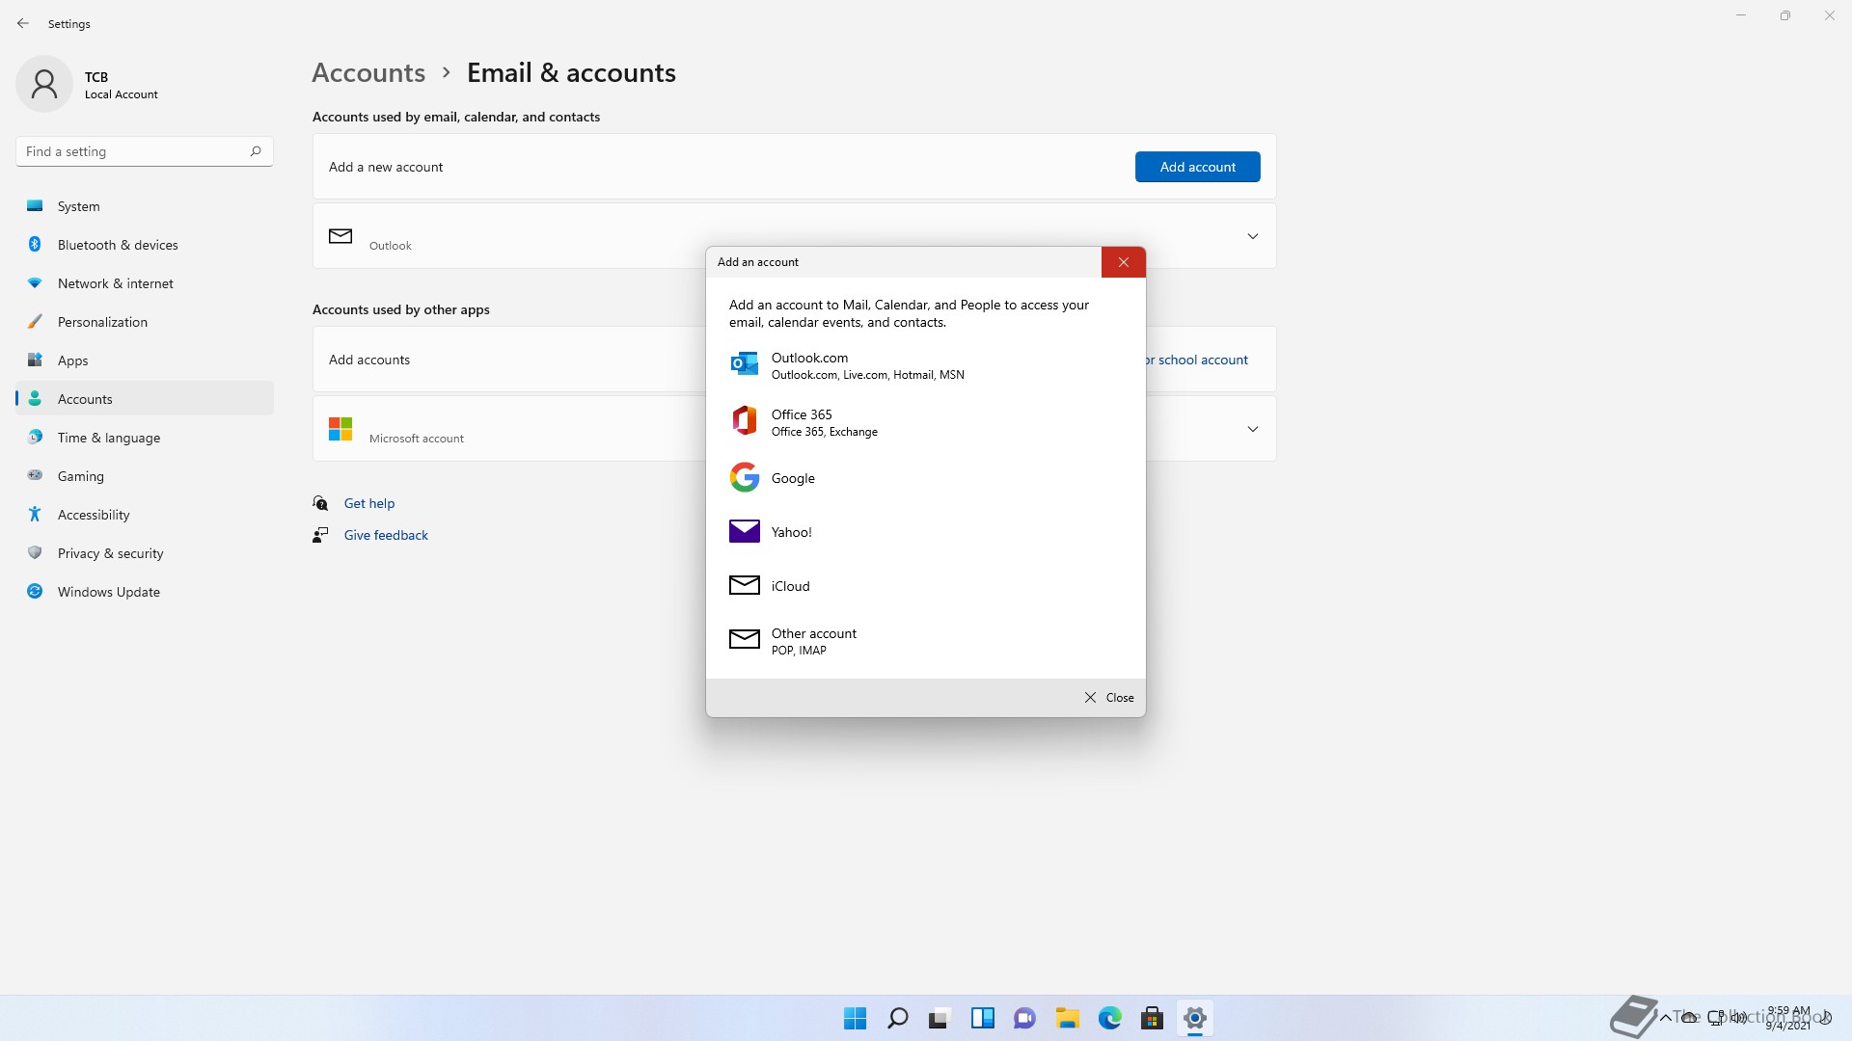Click the search magnifier in Find a setting
This screenshot has height=1041, width=1852.
tap(256, 151)
